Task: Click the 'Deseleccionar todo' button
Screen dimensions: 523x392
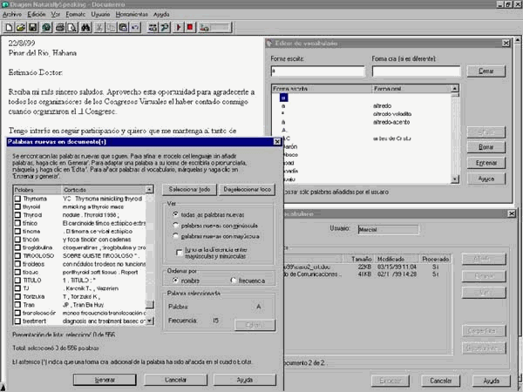Action: point(248,189)
